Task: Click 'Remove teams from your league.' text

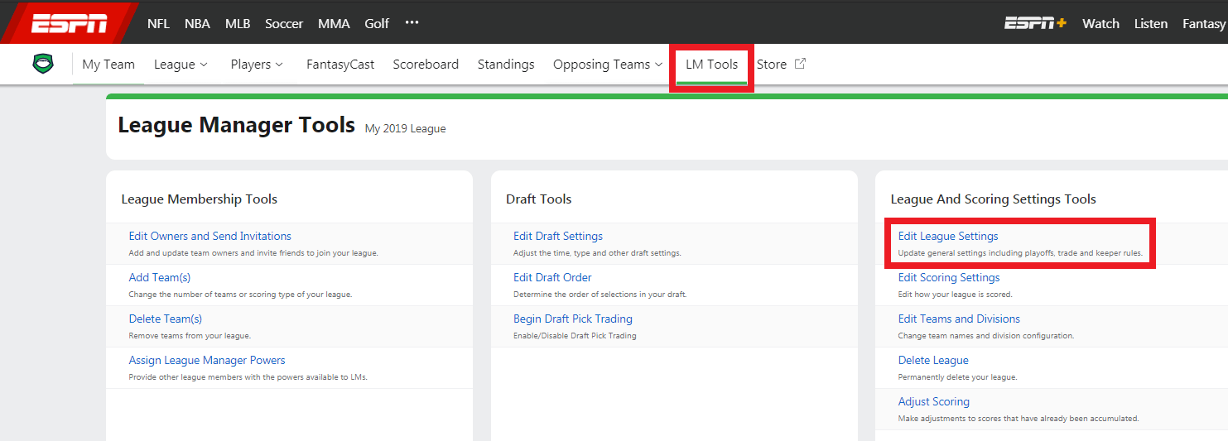Action: (x=190, y=336)
